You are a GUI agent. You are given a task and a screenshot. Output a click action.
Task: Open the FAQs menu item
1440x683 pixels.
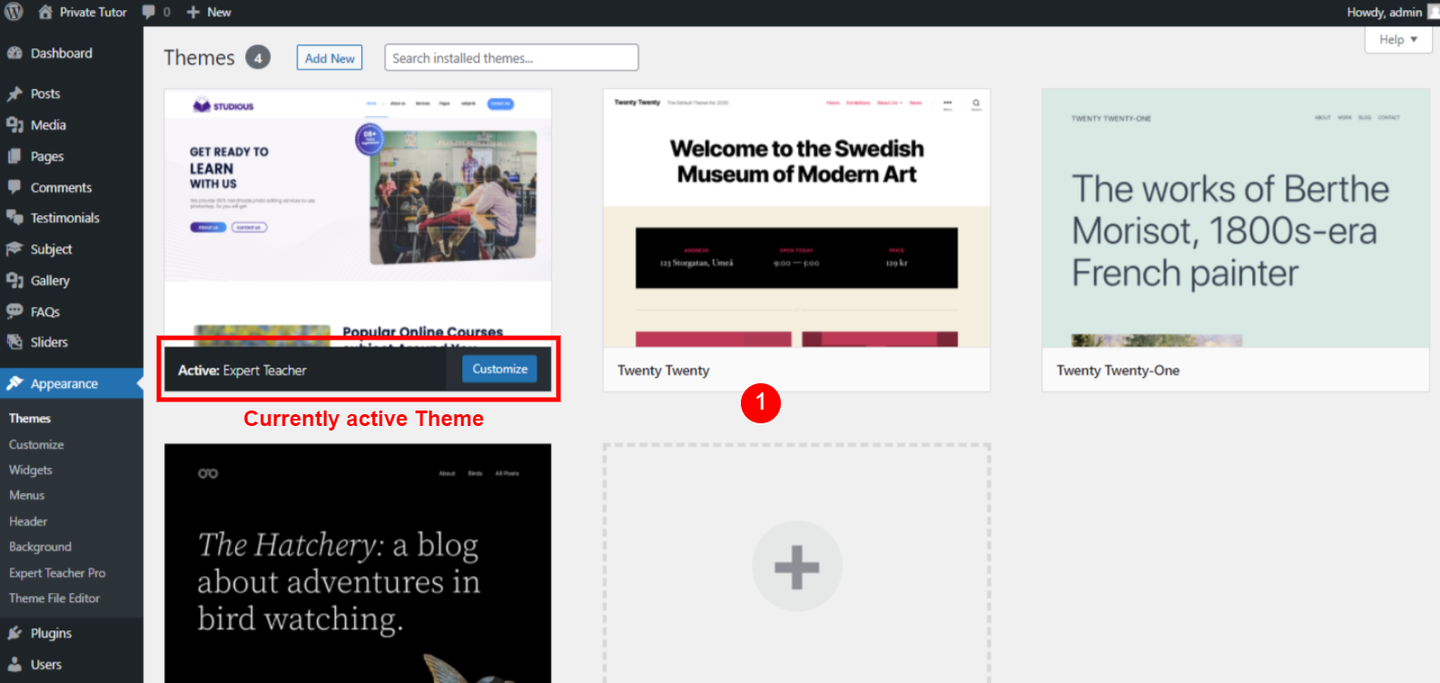pyautogui.click(x=72, y=312)
